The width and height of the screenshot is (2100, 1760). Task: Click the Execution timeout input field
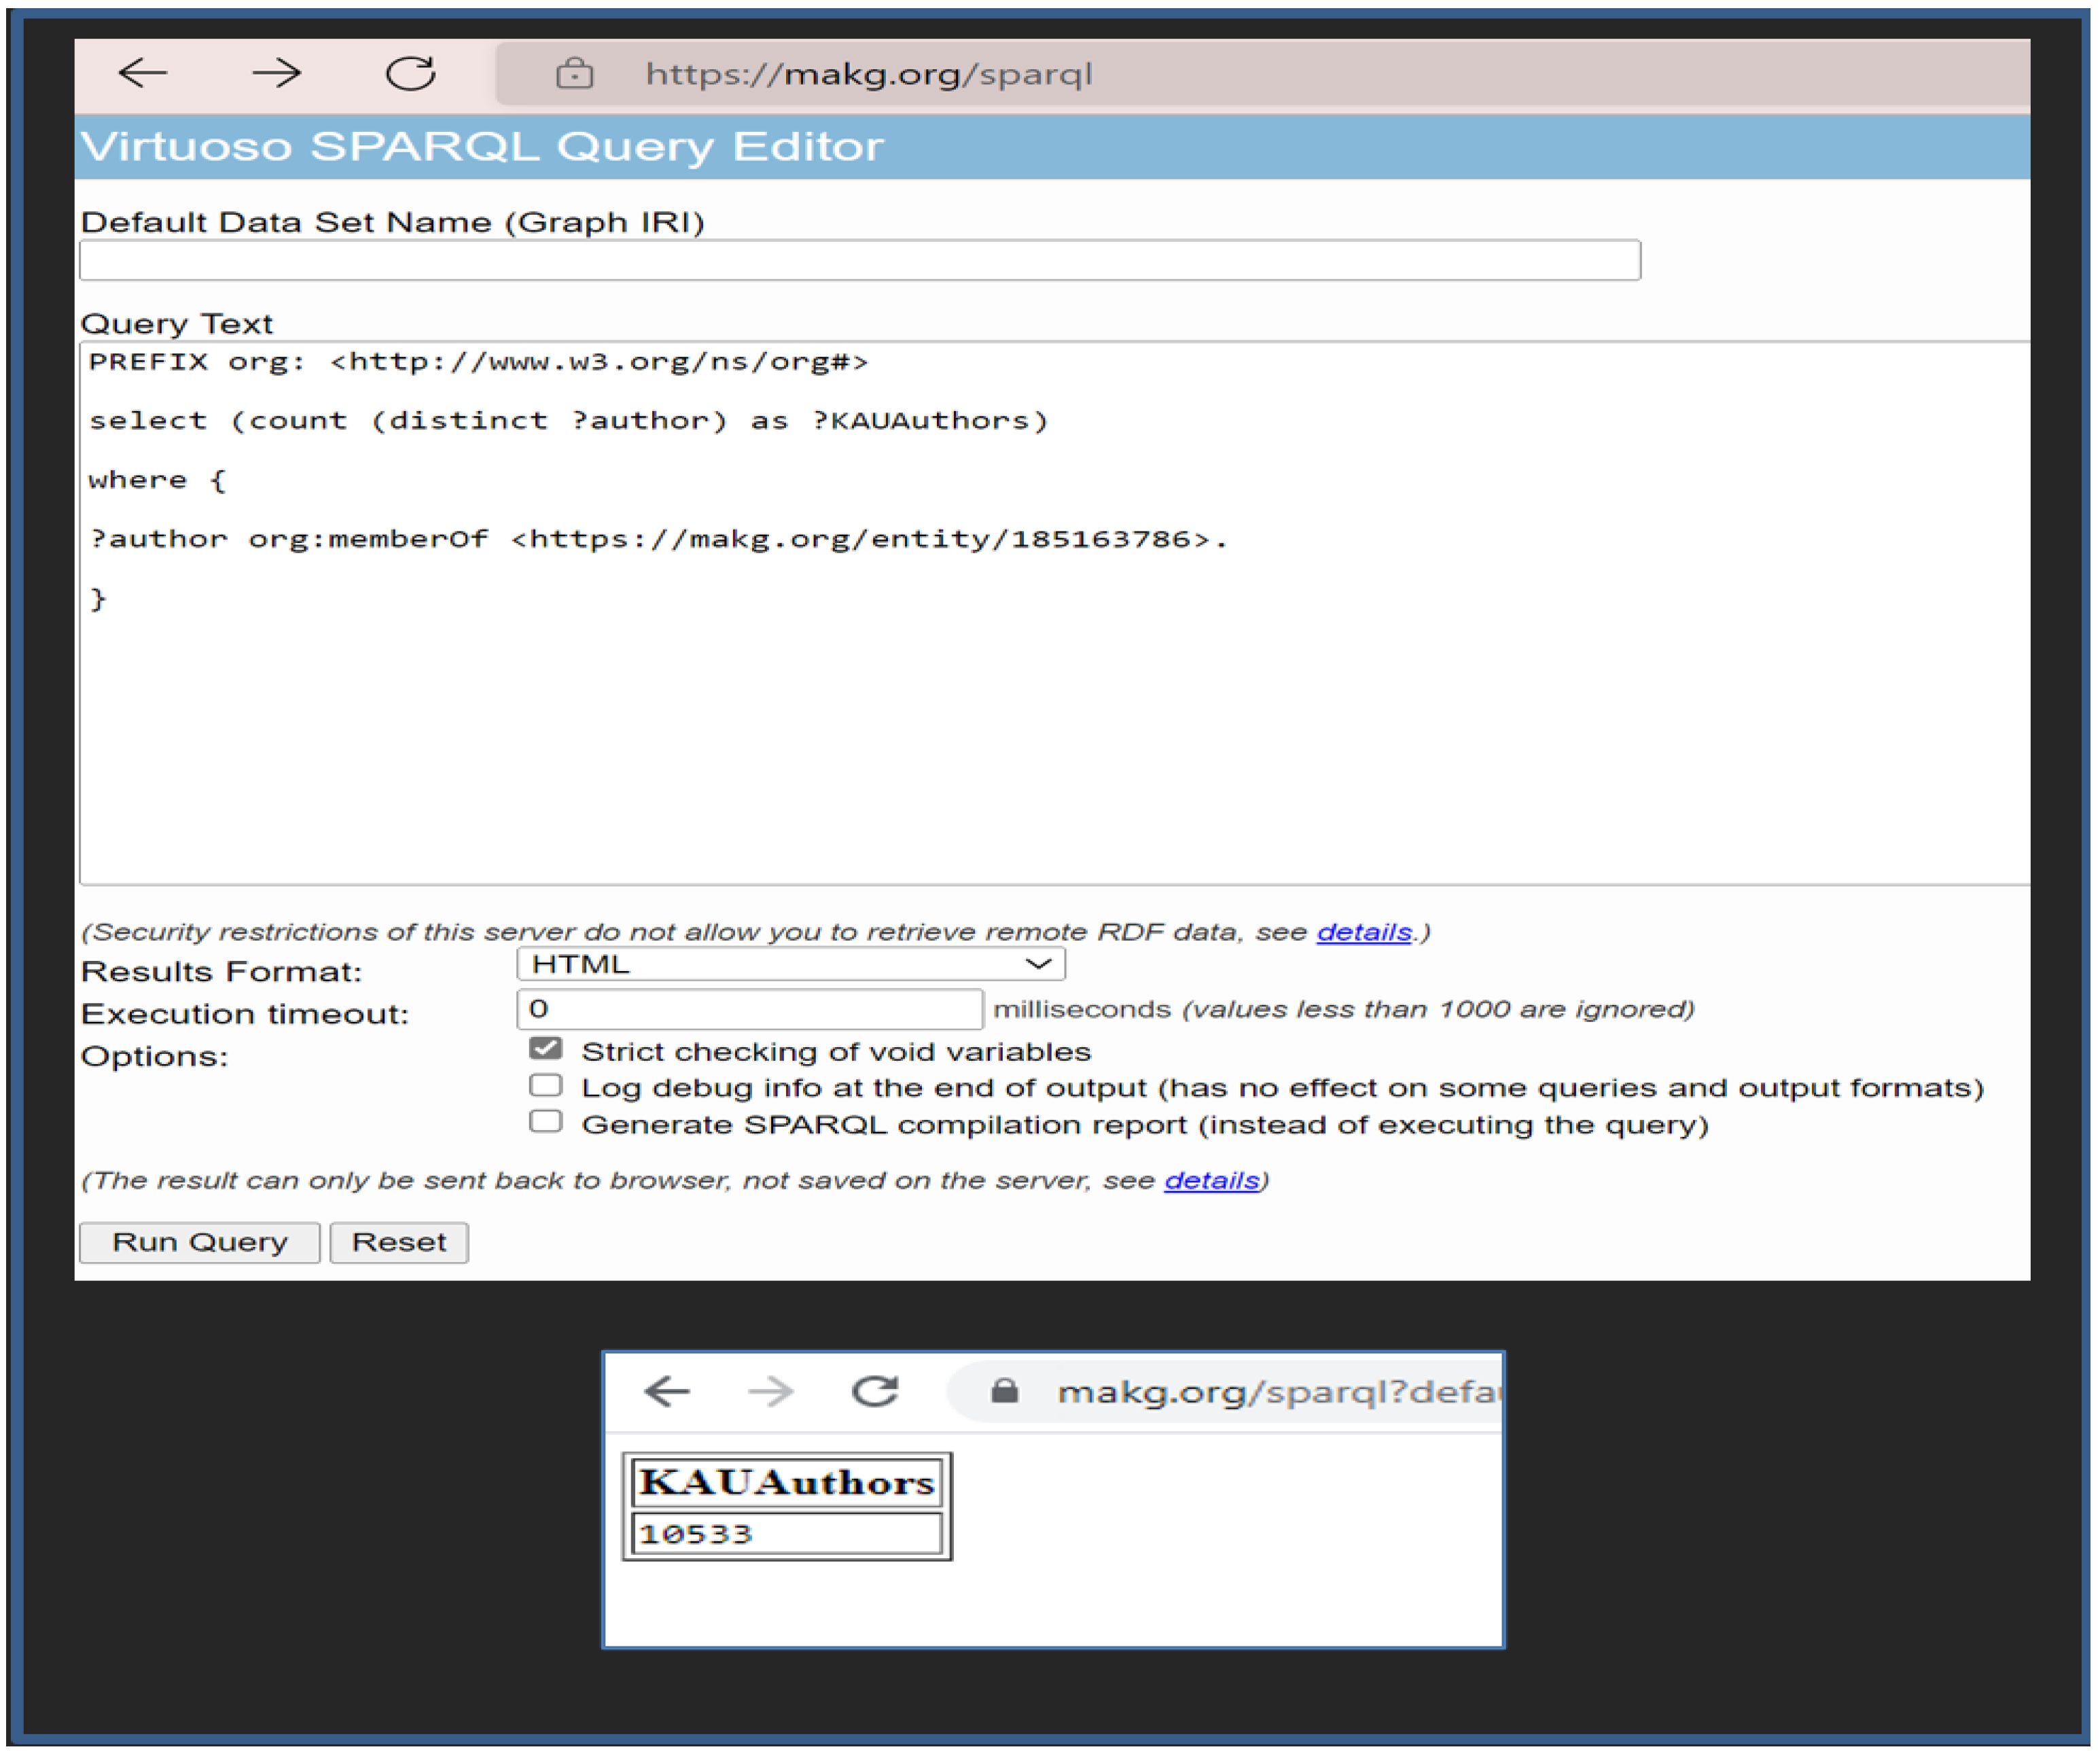click(750, 1009)
